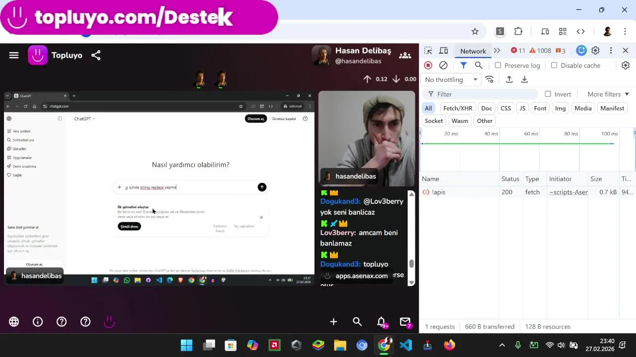Screen dimensions: 636x357
Task: Open the ~scripts-Aser initiator link
Action: (x=568, y=192)
